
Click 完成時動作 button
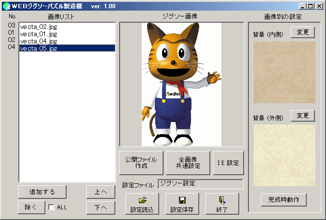(284, 200)
